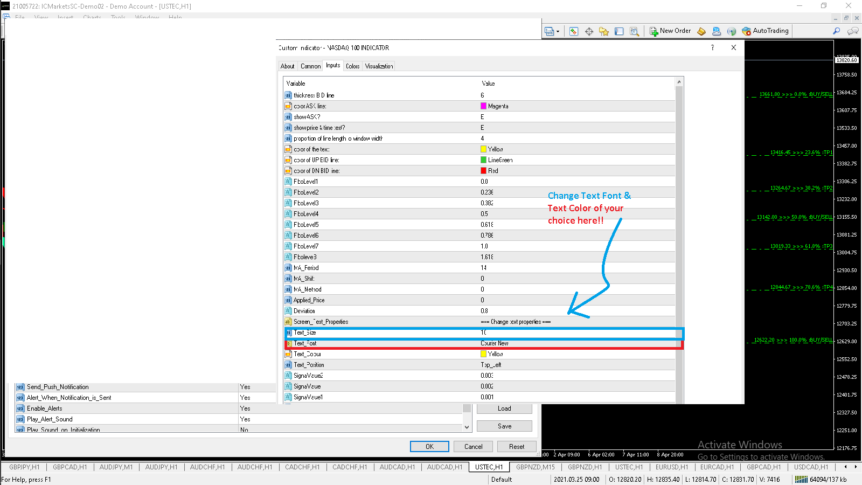Select the icon beside MA_Period variable
Viewport: 862px width, 485px height.
coord(288,268)
